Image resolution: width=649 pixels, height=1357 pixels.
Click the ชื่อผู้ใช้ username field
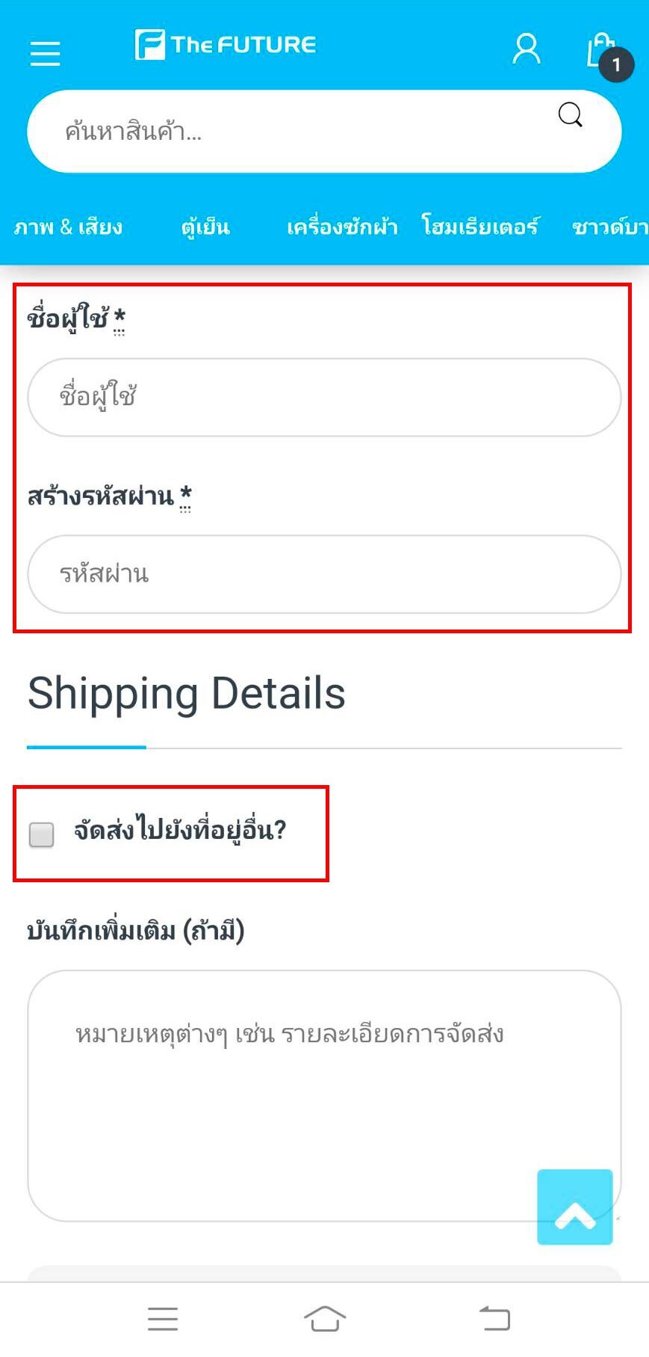(324, 397)
